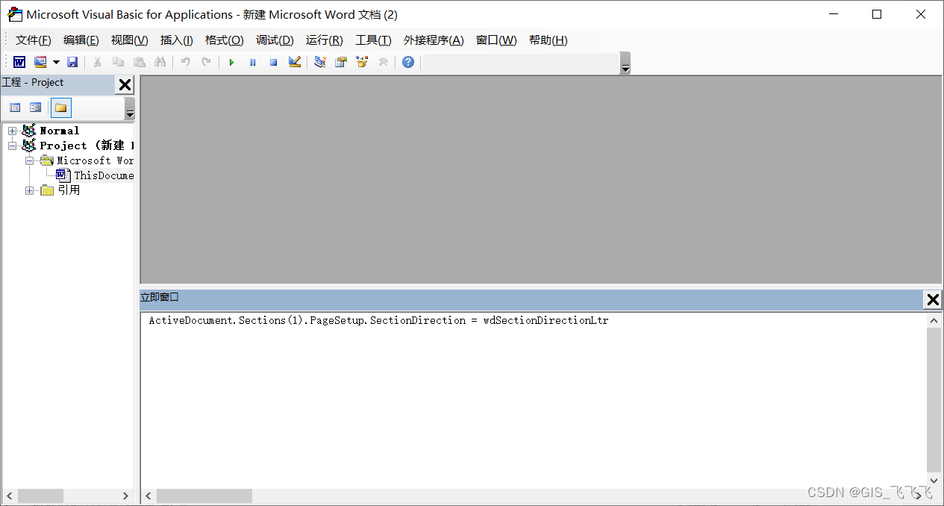Viewport: 944px width, 506px height.
Task: Open the 格式(O) menu
Action: tap(225, 40)
